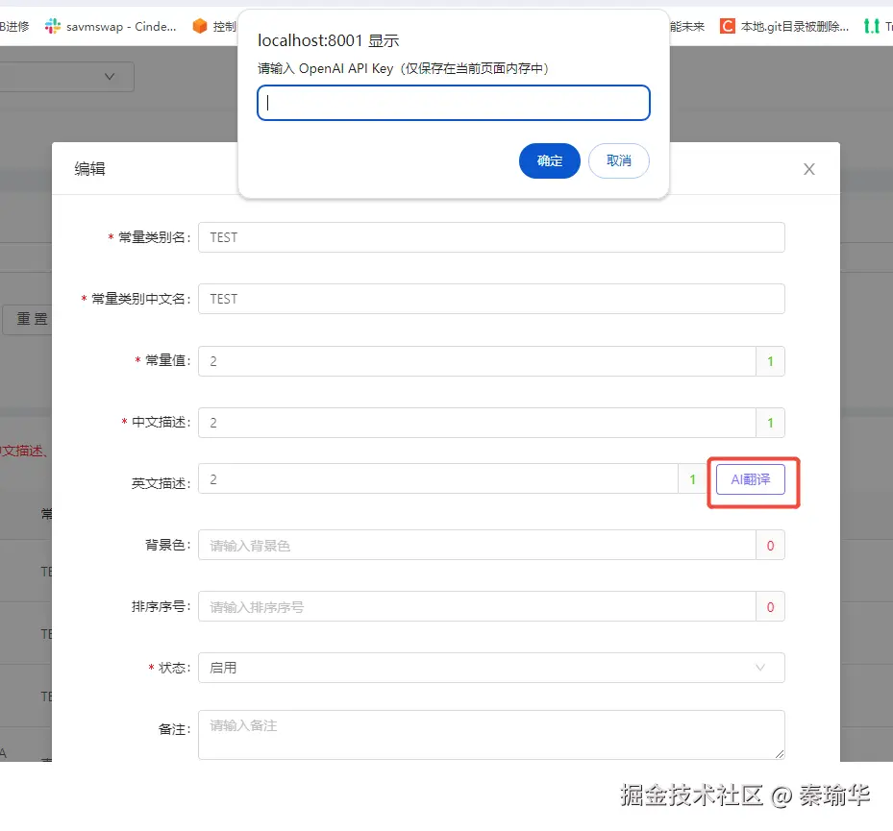Cancel the API key prompt with 取消

[618, 161]
